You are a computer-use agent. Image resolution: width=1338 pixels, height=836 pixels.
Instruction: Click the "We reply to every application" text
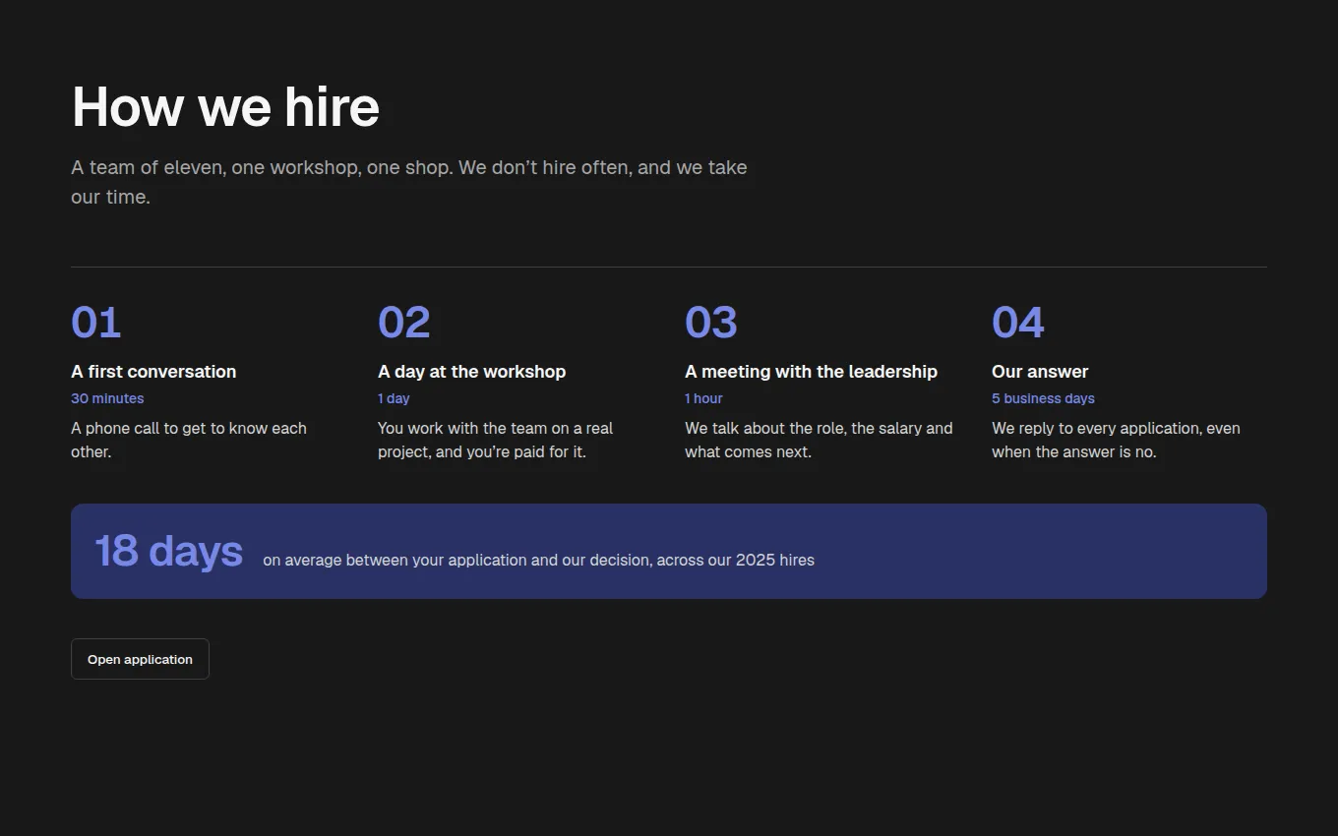point(1116,440)
